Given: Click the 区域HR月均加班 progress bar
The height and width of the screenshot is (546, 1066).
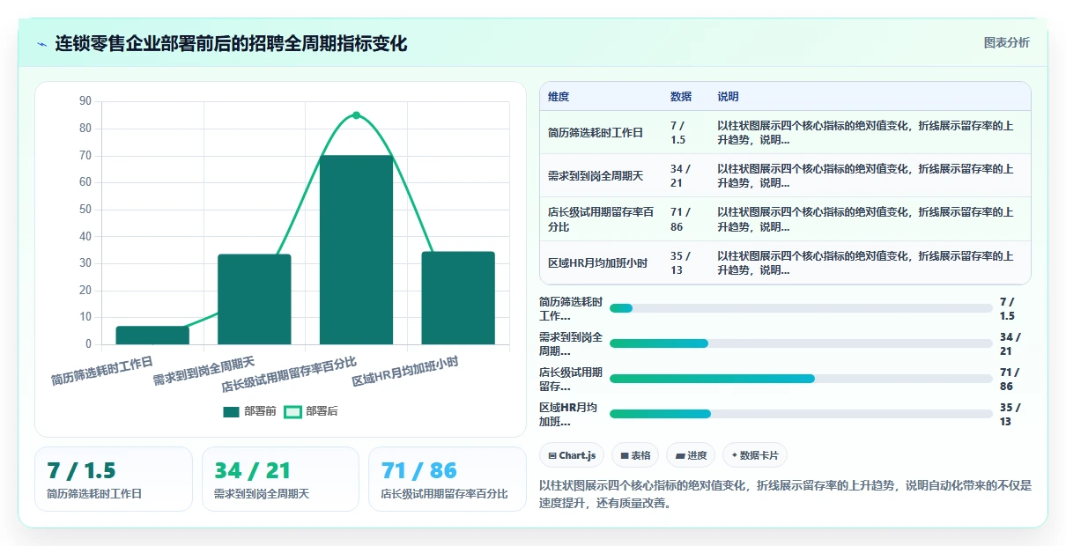Looking at the screenshot, I should click(801, 414).
